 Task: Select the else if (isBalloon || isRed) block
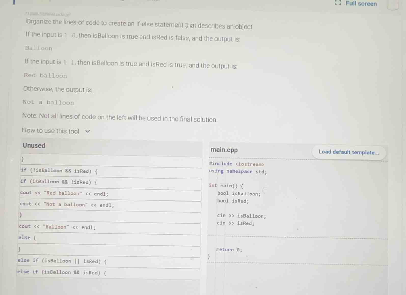coord(109,261)
